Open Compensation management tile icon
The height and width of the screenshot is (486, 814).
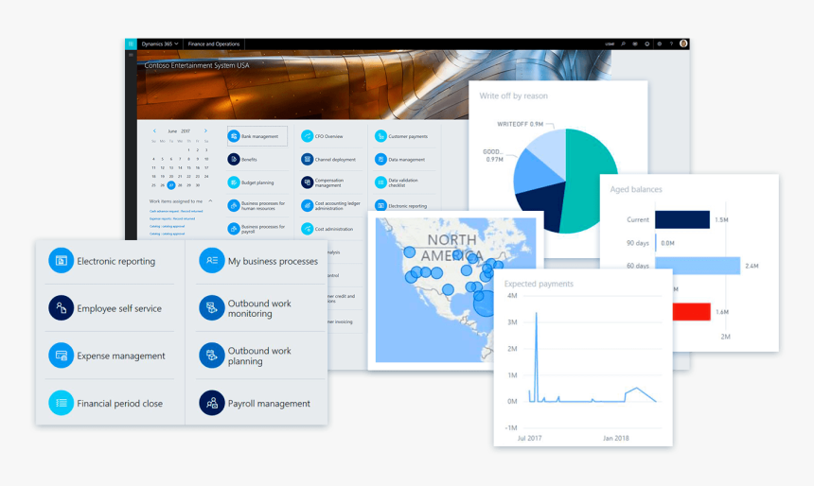coord(308,182)
